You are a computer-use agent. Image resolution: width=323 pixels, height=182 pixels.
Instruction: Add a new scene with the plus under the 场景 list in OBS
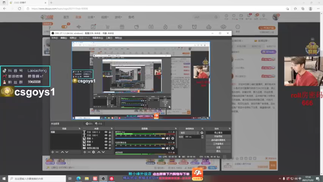click(x=52, y=152)
